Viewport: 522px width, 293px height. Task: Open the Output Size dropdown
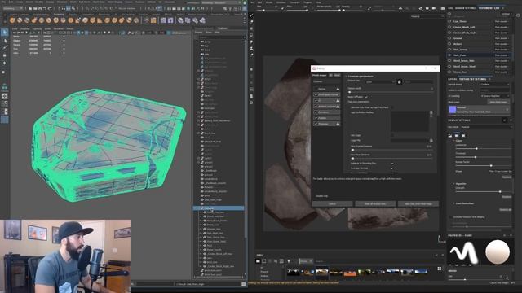point(380,81)
